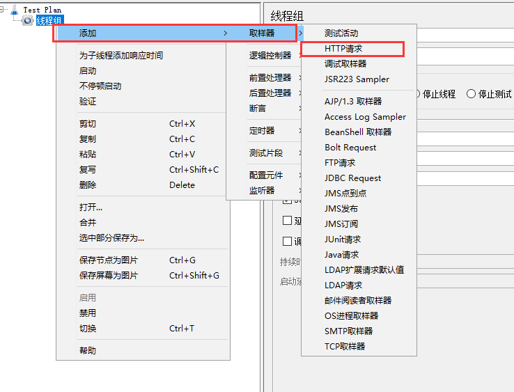Select LDAP扩展请求默认值 entry

click(359, 270)
